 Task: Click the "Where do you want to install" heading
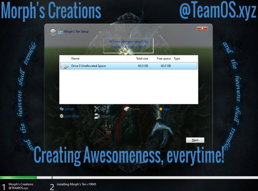tap(128, 44)
